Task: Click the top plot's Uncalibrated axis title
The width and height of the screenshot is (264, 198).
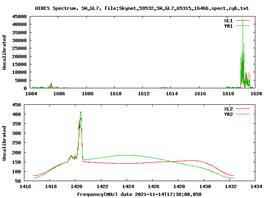Action: tap(4, 52)
